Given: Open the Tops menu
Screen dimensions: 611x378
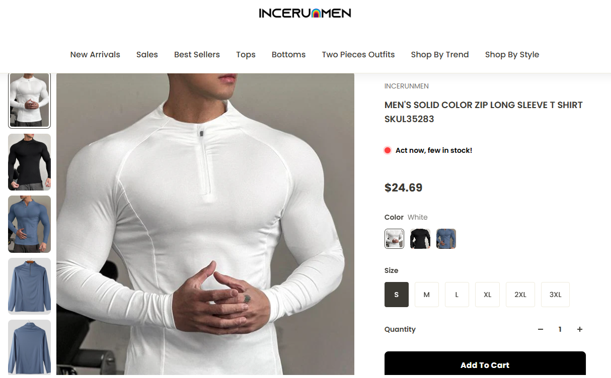Looking at the screenshot, I should [246, 54].
